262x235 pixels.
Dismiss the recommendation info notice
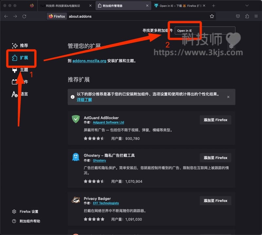tap(228, 97)
